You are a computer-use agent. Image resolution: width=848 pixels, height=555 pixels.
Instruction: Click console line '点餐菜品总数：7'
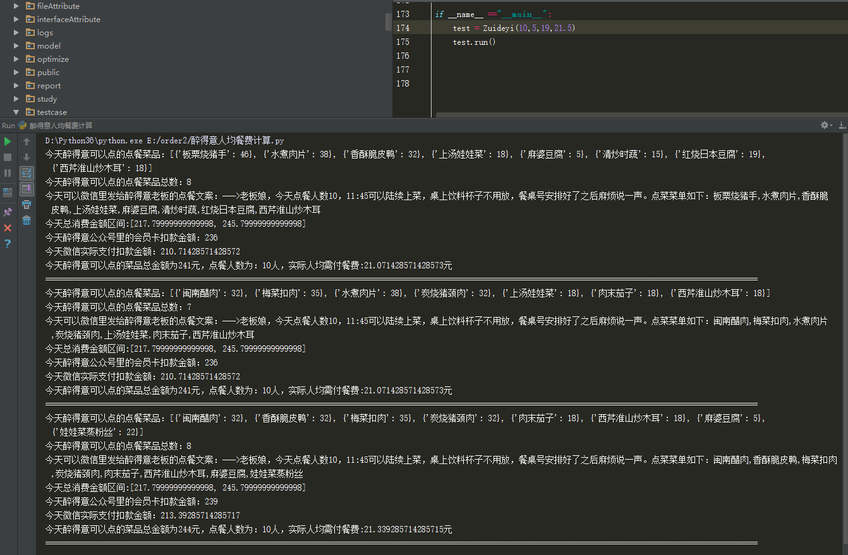coord(118,307)
